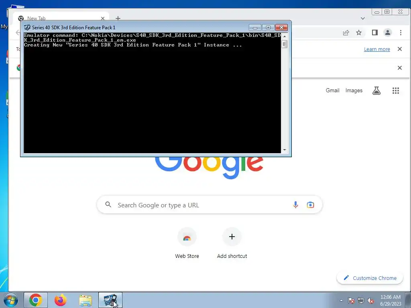The width and height of the screenshot is (411, 308).
Task: Close the New Tab tab
Action: click(103, 18)
